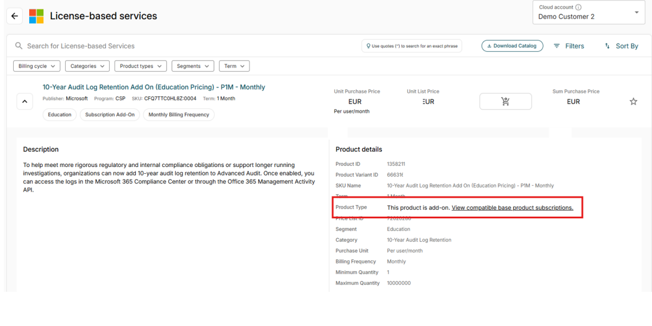
Task: Click the Publisher Microsoft text
Action: coord(65,99)
